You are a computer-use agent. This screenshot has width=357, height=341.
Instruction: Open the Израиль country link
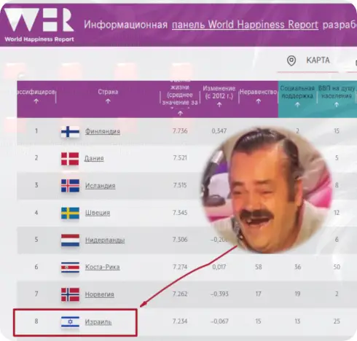(x=98, y=322)
